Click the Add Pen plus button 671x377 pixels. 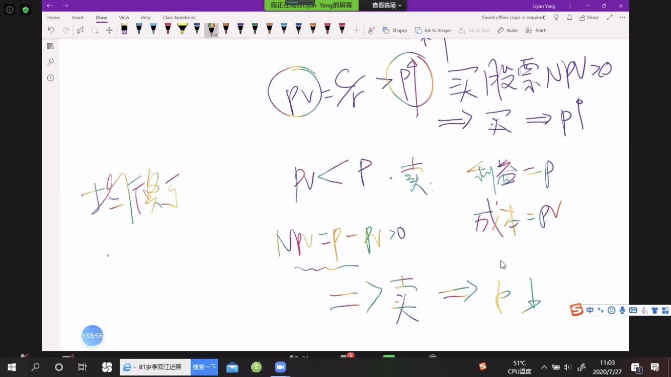point(356,30)
